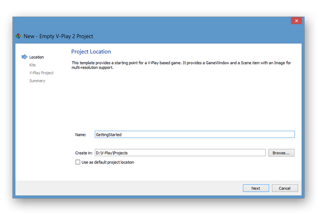This screenshot has width=317, height=215.
Task: Select the V-Play Project wizard step
Action: [x=42, y=73]
